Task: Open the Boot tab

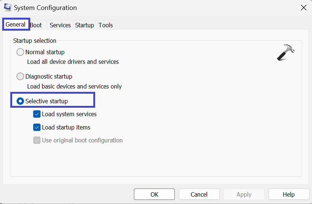Action: [x=36, y=25]
